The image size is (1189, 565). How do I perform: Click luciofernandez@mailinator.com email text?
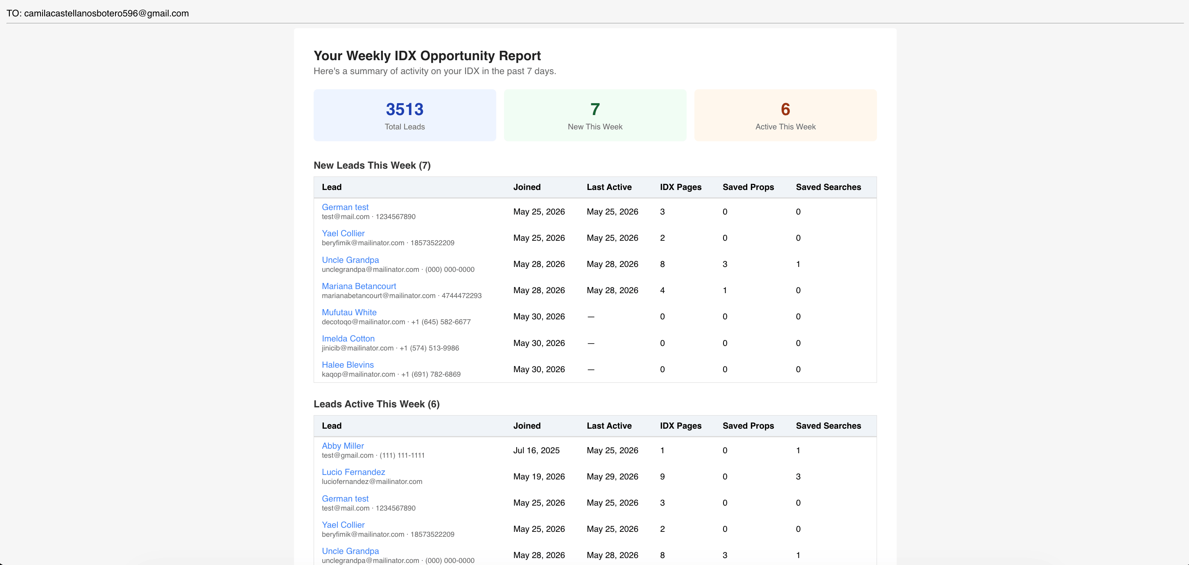pyautogui.click(x=372, y=482)
